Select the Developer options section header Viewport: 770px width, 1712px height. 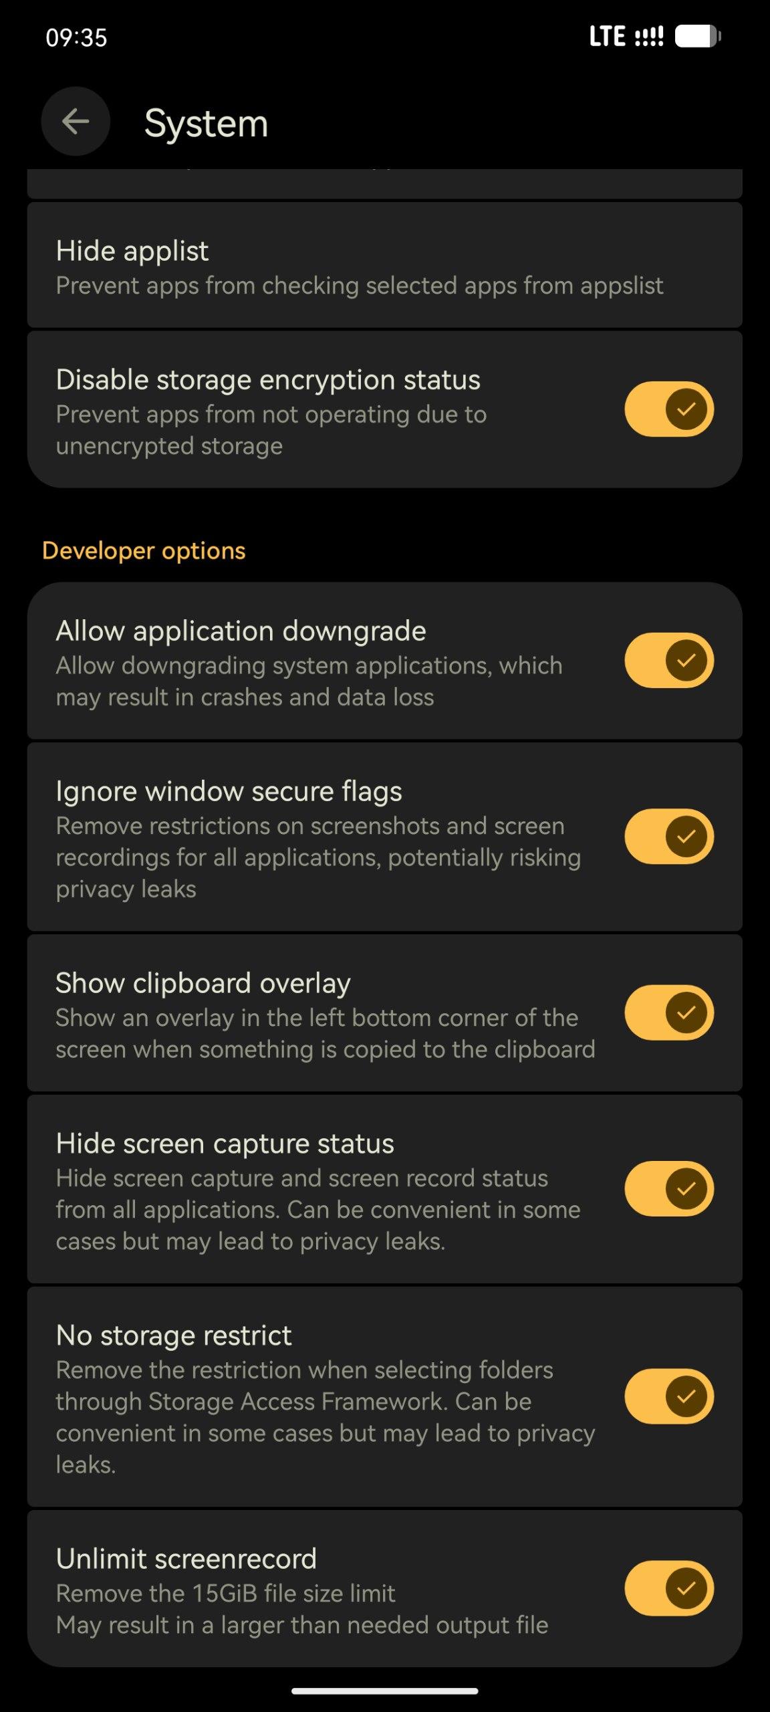[x=144, y=550]
